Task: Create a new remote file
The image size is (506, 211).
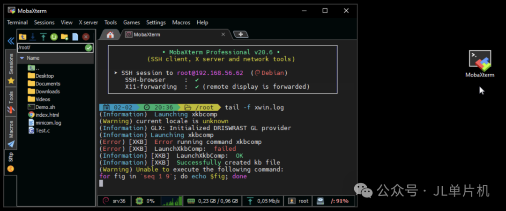Action: pyautogui.click(x=75, y=37)
